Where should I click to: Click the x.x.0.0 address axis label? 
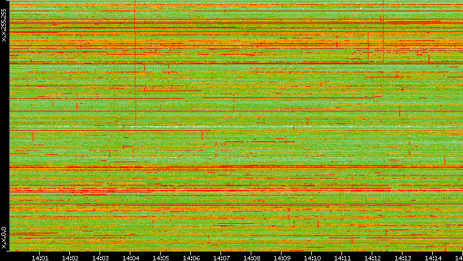pos(4,238)
